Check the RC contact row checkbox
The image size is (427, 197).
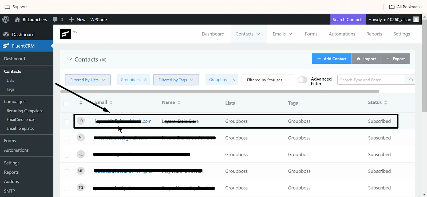click(x=67, y=155)
